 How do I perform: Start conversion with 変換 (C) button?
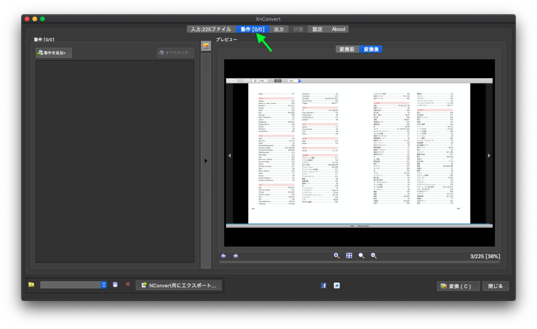coord(458,286)
